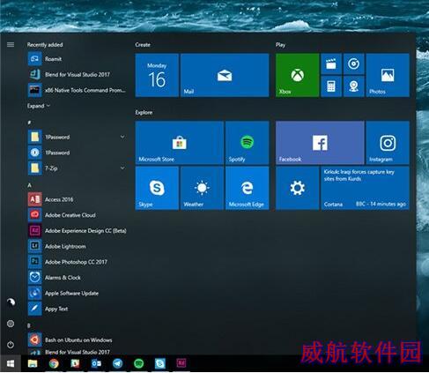Launch the Xbox tile
Screen dimensions: 429x373
[x=297, y=75]
